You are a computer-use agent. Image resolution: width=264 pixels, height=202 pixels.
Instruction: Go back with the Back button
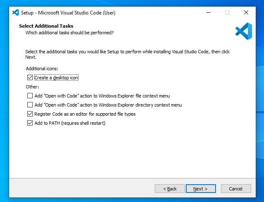click(170, 189)
